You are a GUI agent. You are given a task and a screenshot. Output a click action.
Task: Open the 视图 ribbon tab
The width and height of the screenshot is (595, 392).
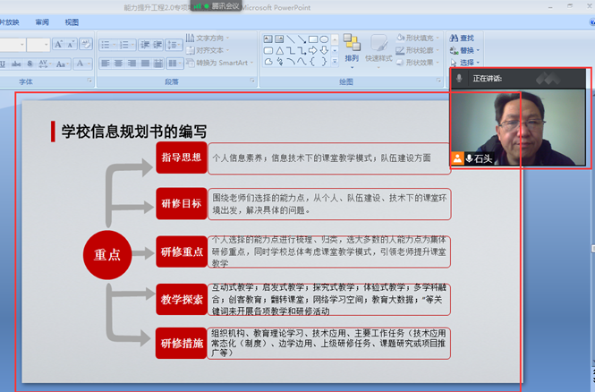click(x=72, y=22)
